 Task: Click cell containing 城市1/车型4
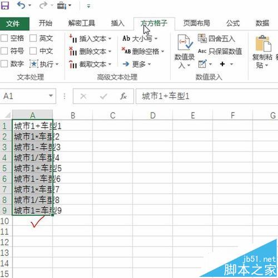(33, 158)
